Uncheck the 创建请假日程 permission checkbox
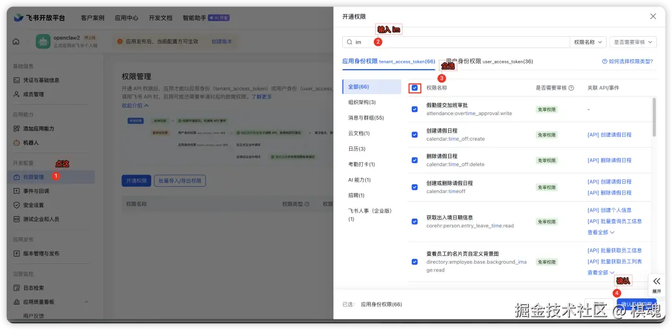 tap(414, 134)
